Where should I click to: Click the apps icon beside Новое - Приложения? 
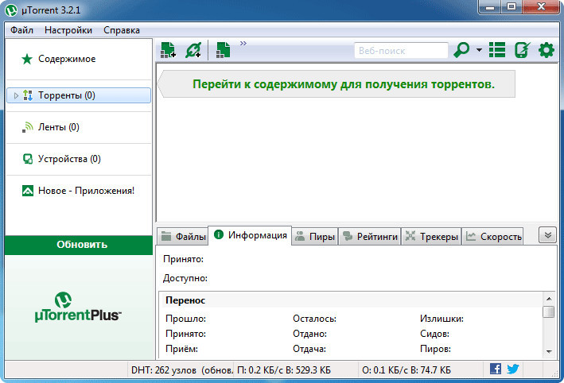27,191
